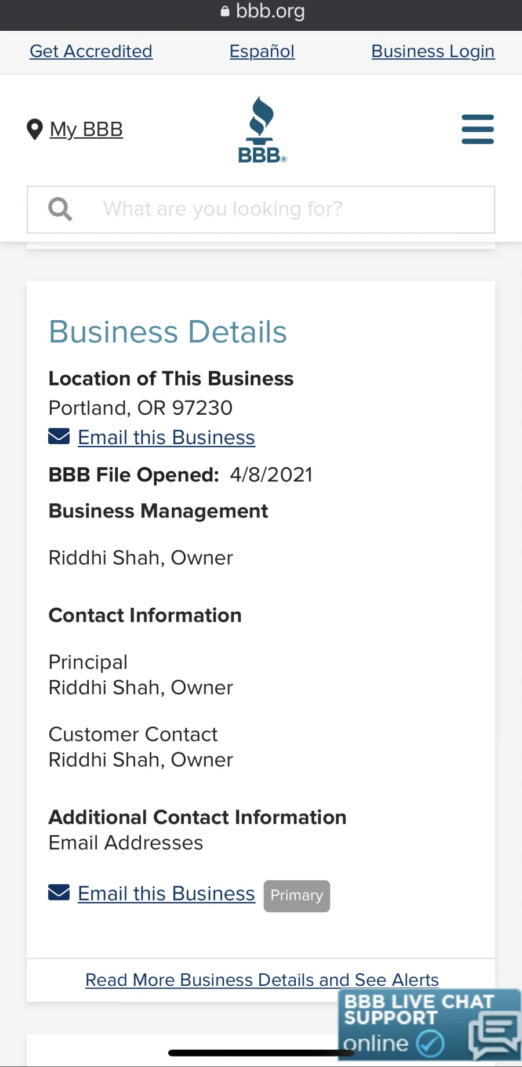Open the BBB Live Chat speech bubble icon
Image resolution: width=522 pixels, height=1067 pixels.
point(495,1034)
